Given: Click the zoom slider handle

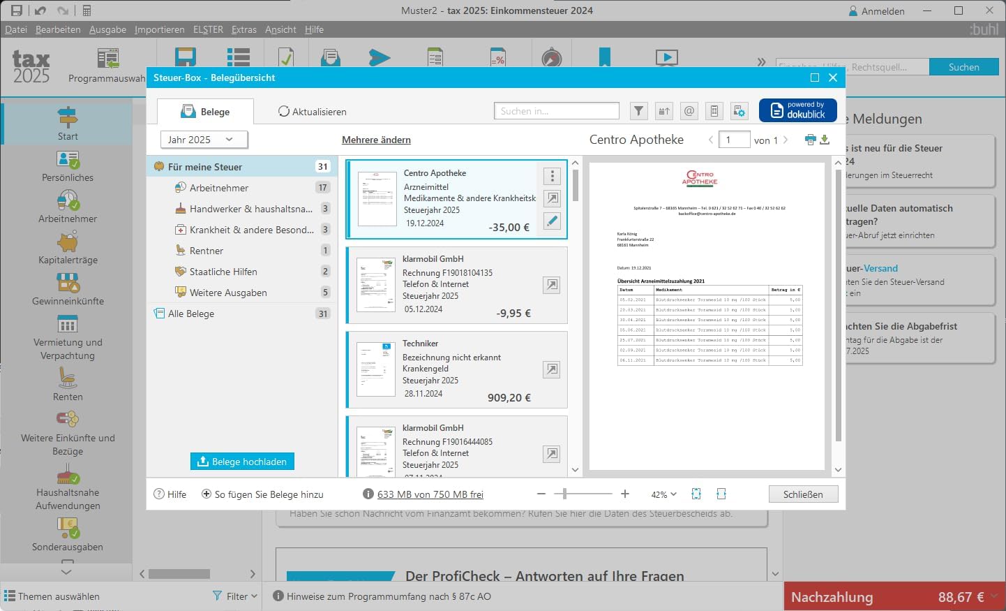Looking at the screenshot, I should (x=564, y=494).
